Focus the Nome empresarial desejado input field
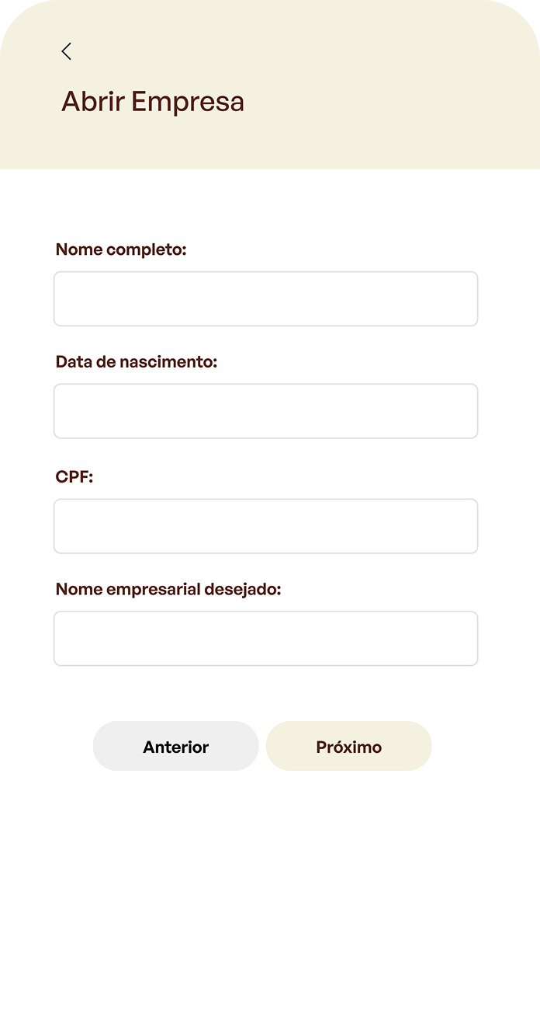The width and height of the screenshot is (540, 1014). pos(265,639)
